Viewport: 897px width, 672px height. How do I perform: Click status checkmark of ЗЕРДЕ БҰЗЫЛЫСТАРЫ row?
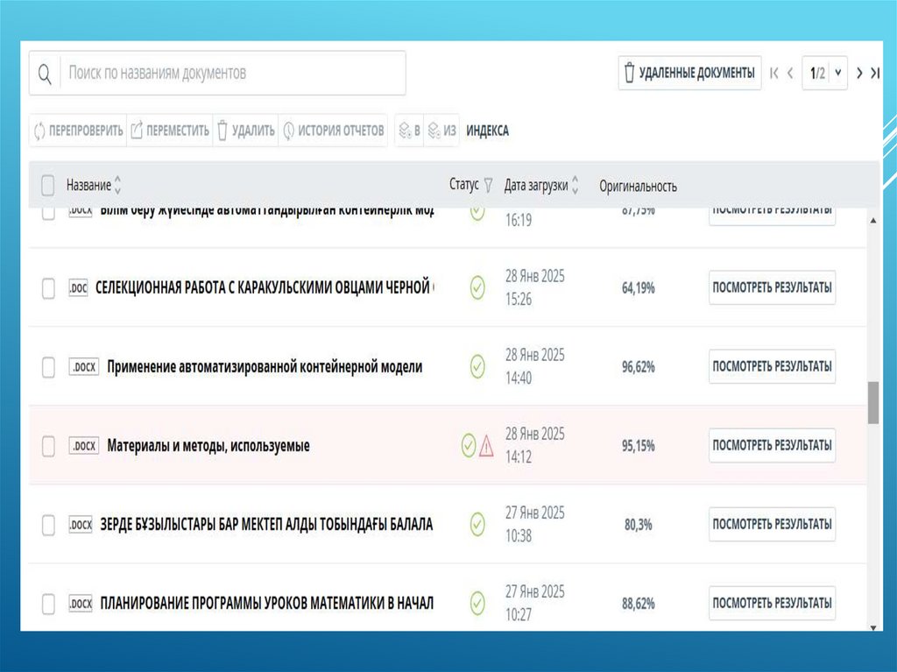(477, 524)
